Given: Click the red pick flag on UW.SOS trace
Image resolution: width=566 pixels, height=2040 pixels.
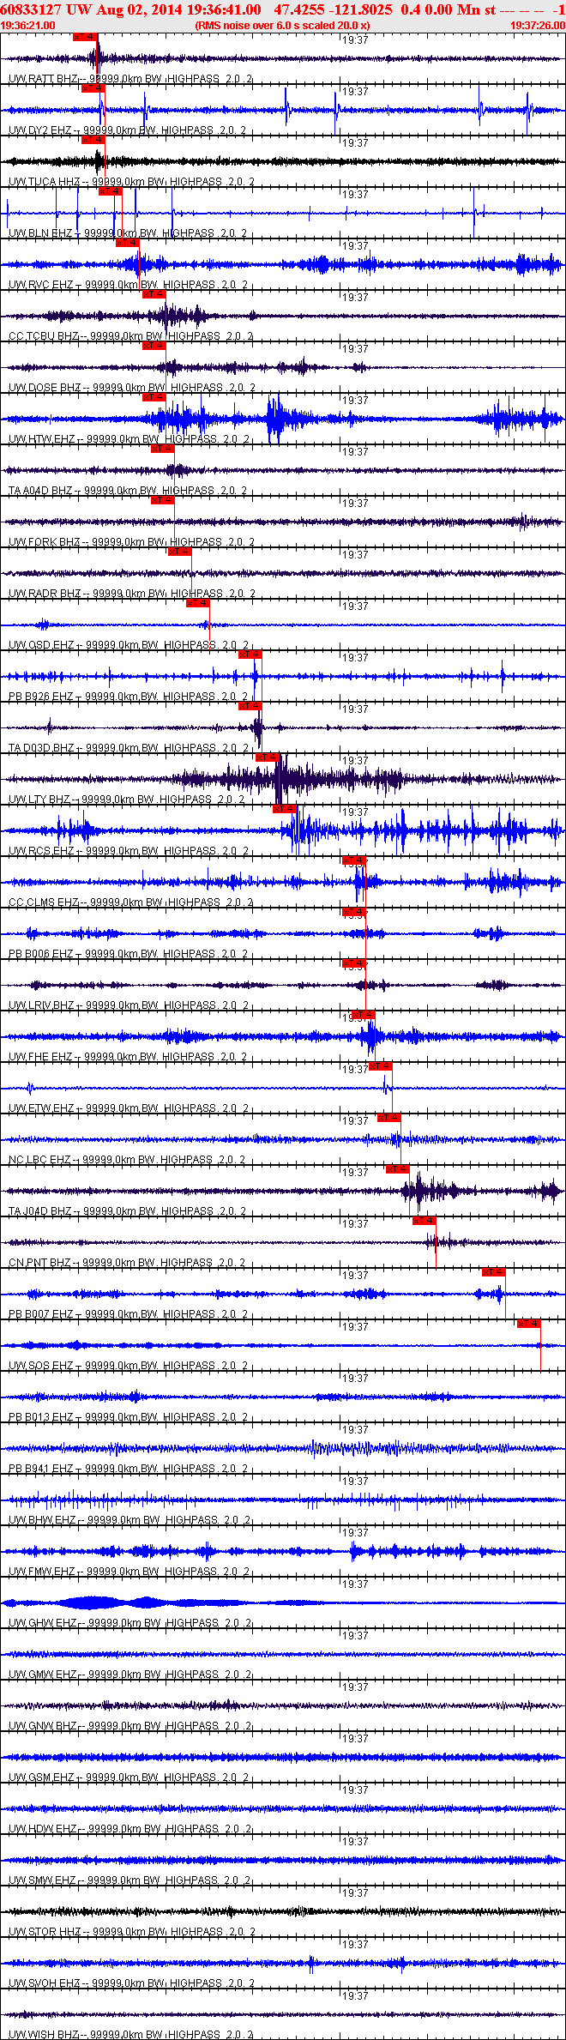Looking at the screenshot, I should pyautogui.click(x=528, y=1324).
